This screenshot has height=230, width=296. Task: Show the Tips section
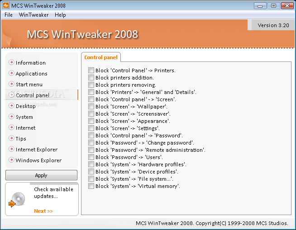point(21,139)
